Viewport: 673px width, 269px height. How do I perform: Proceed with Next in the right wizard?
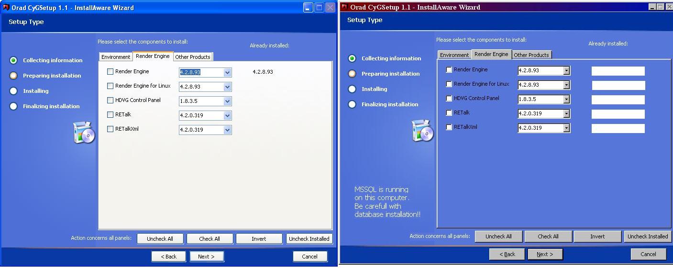pyautogui.click(x=545, y=254)
